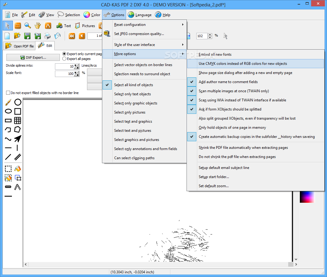
Task: Choose Set JPEG compression quality
Action: point(144,34)
